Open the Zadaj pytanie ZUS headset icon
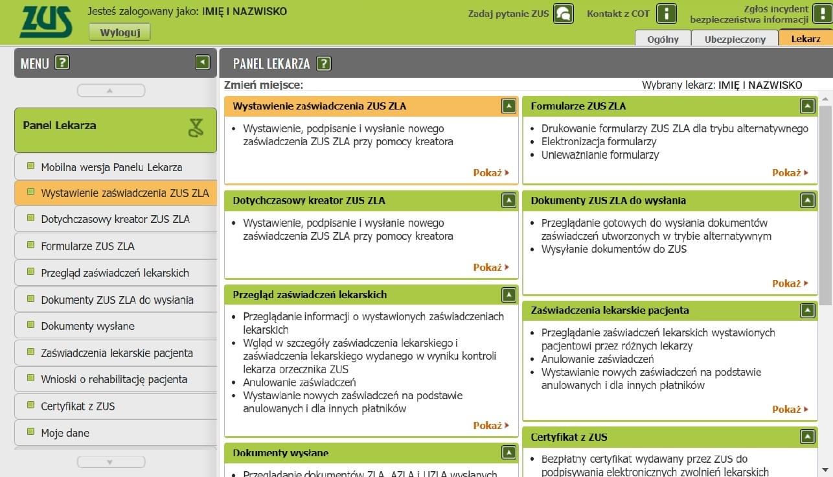 [x=564, y=14]
